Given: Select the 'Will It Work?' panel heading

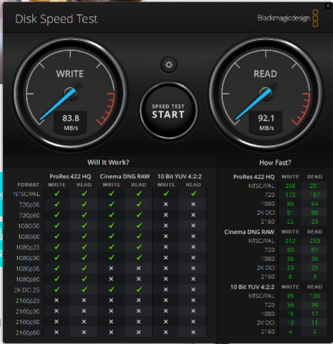Looking at the screenshot, I should 108,162.
